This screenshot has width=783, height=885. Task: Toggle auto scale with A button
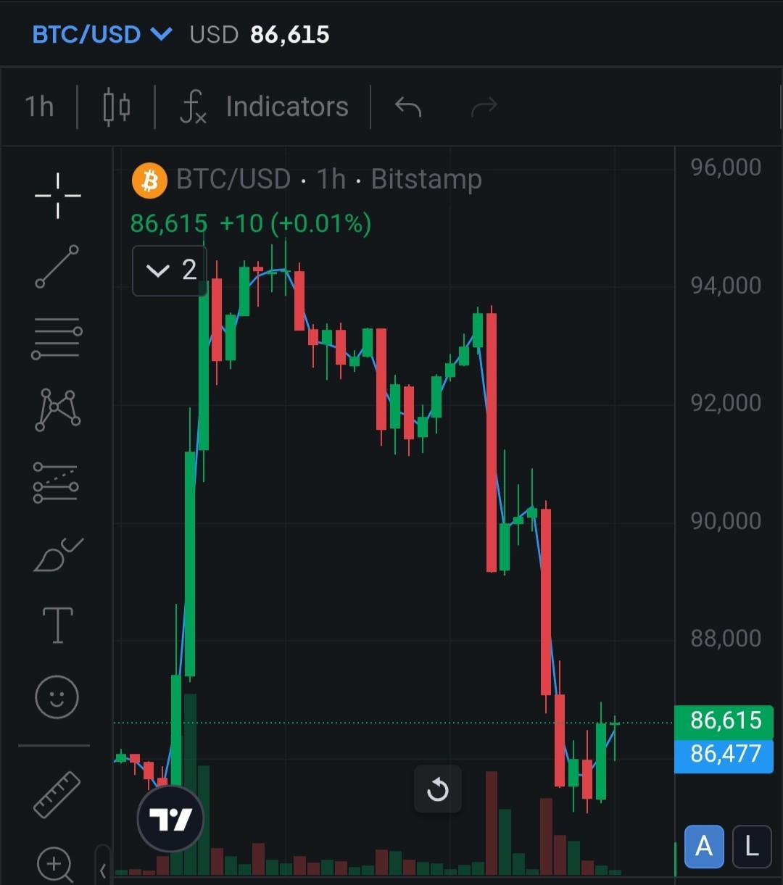click(704, 846)
